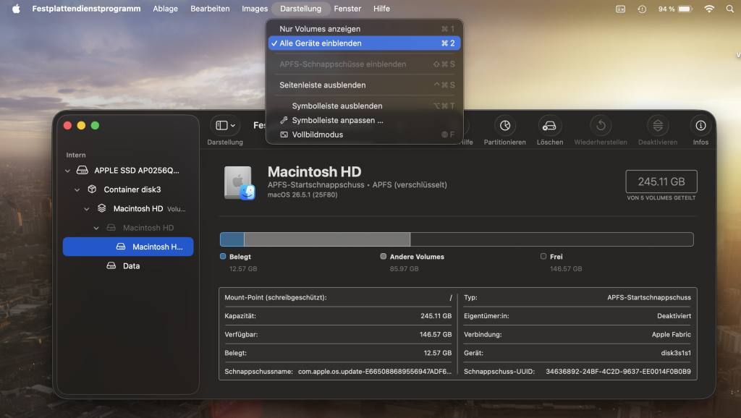The height and width of the screenshot is (418, 741).
Task: Click the Infos toolbar icon
Action: click(700, 125)
